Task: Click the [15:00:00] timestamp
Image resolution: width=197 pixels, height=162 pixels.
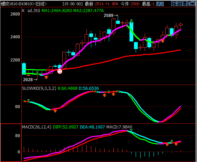Action: pos(73,4)
